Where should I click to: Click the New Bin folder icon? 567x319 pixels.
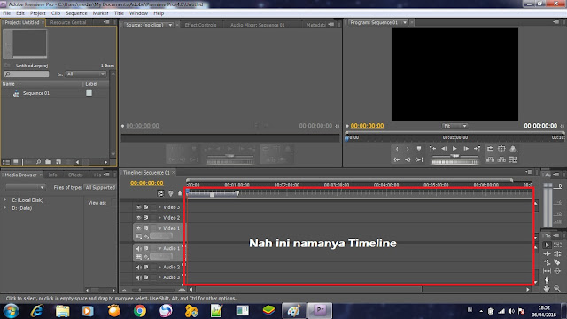[x=48, y=162]
